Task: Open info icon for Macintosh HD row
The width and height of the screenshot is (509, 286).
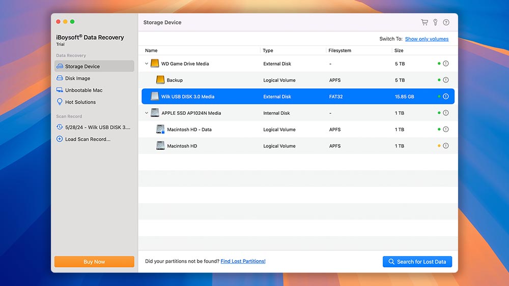Action: click(x=446, y=146)
